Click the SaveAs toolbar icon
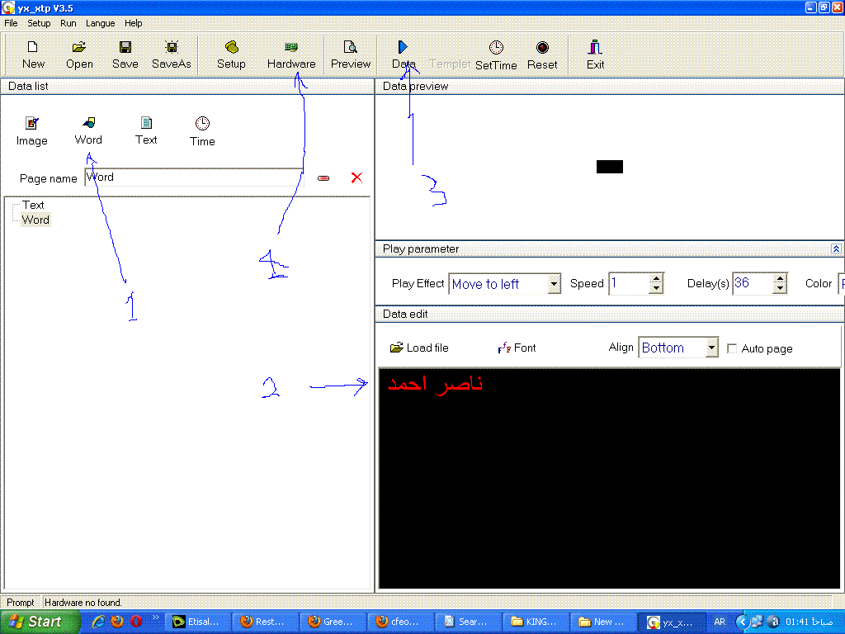 pos(172,54)
